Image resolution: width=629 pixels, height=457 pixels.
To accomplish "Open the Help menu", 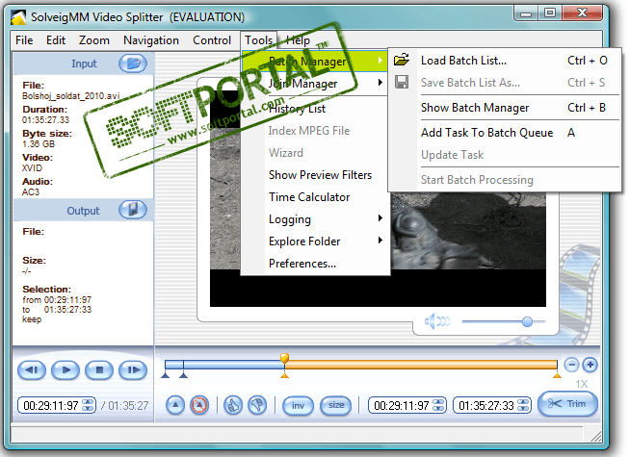I will click(298, 40).
